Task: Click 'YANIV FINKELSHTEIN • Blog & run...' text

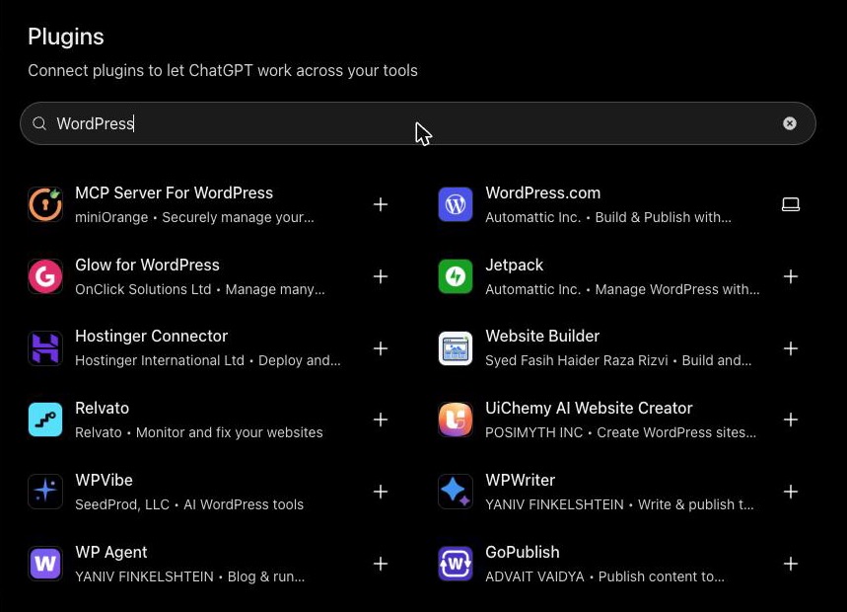Action: click(x=189, y=576)
